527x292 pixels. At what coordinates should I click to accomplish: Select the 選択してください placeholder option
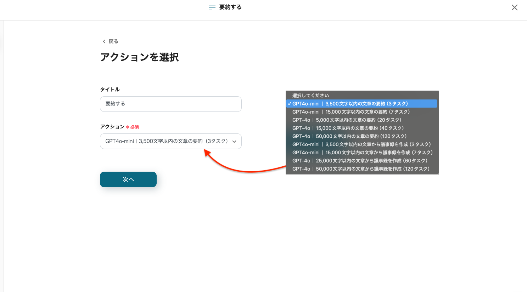310,96
